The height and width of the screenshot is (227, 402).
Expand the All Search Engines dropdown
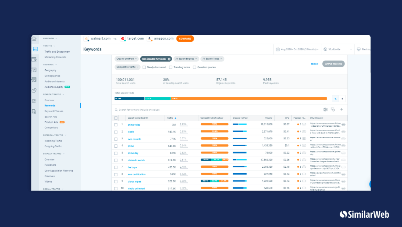pyautogui.click(x=186, y=59)
